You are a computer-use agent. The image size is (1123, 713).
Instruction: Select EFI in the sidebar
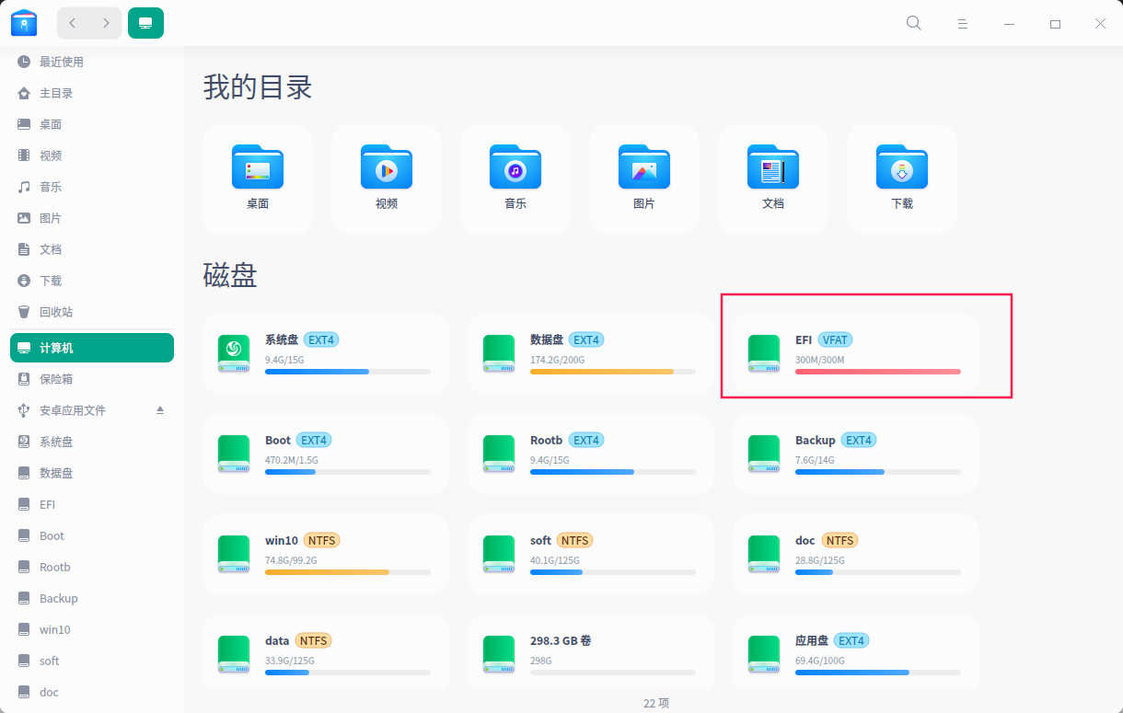pyautogui.click(x=92, y=504)
